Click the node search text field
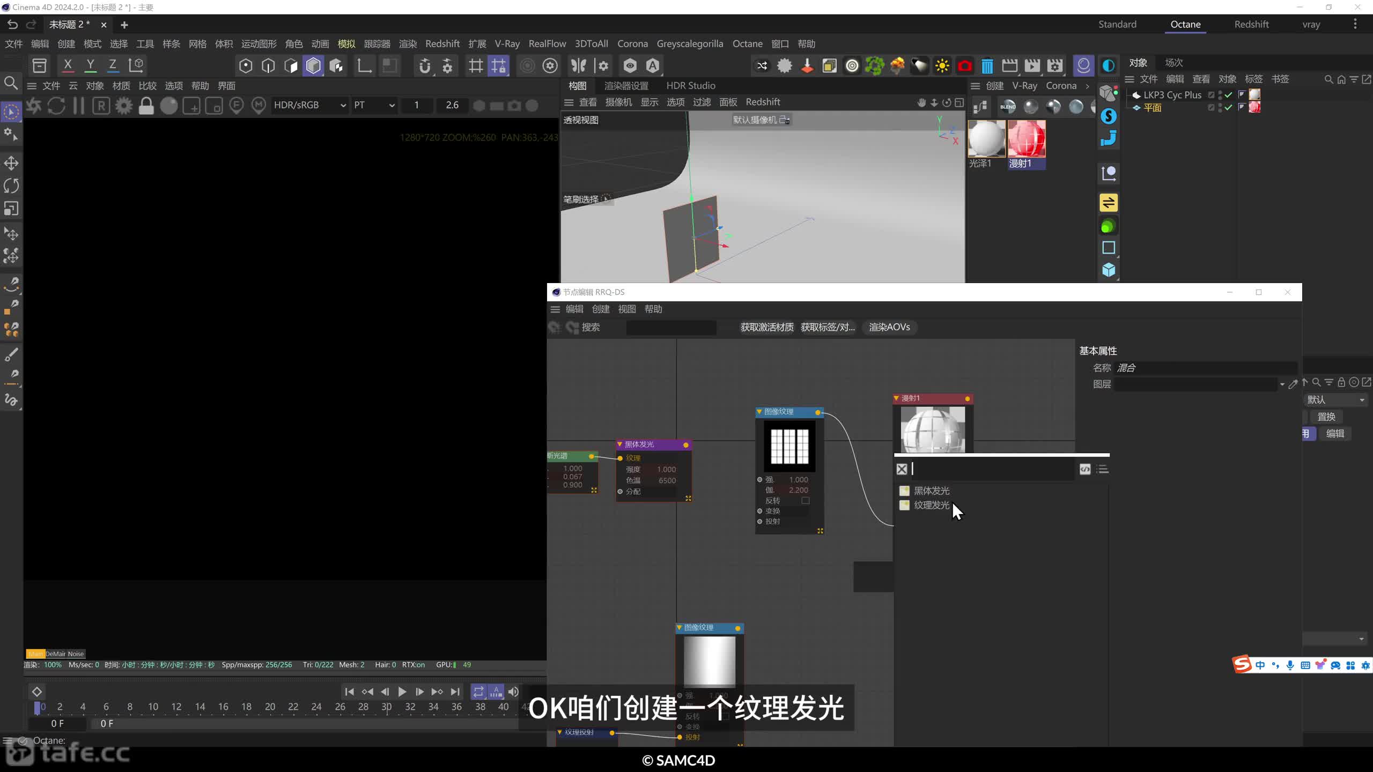The width and height of the screenshot is (1373, 772). coord(992,469)
